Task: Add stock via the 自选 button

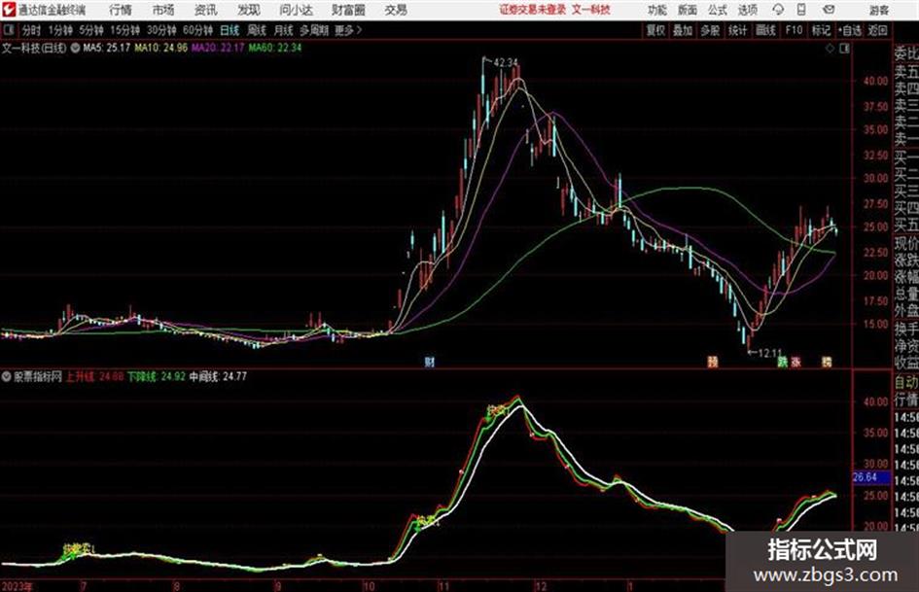Action: coord(849,30)
